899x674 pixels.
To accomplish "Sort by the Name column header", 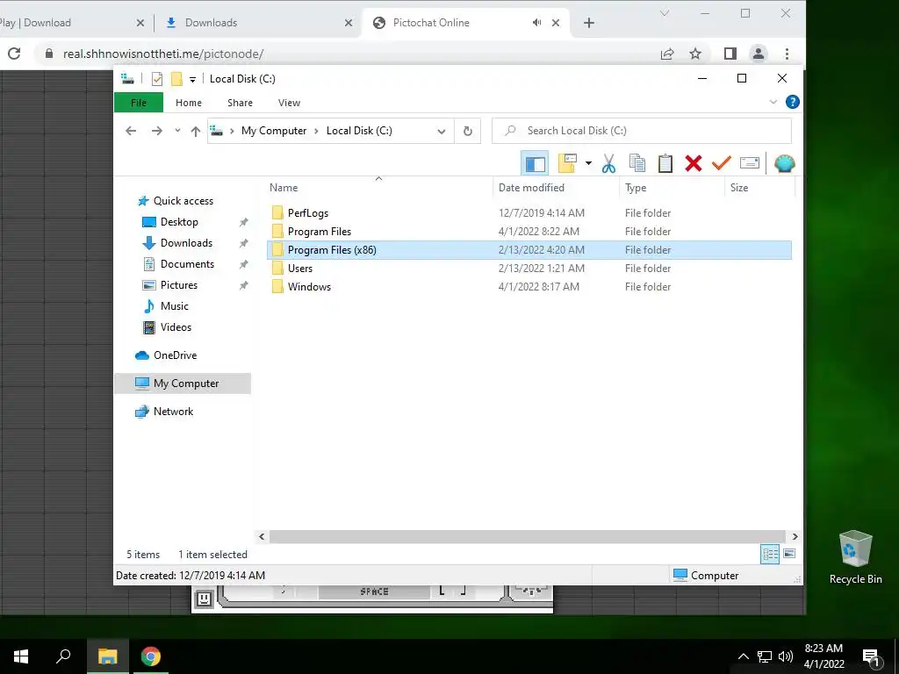I will click(x=378, y=188).
